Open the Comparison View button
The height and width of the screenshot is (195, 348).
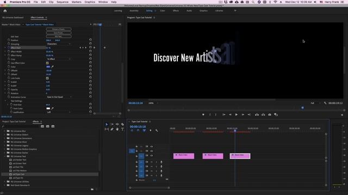point(276,114)
